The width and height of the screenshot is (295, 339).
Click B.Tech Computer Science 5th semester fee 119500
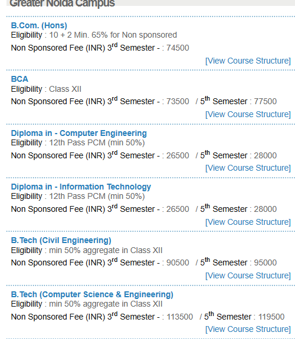[x=271, y=317]
